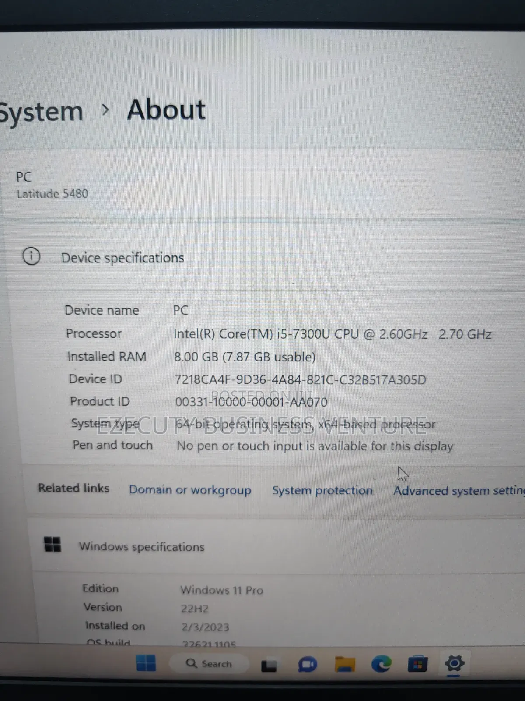The width and height of the screenshot is (525, 701).
Task: Select the processor value i5-7300U text
Action: [x=332, y=334]
